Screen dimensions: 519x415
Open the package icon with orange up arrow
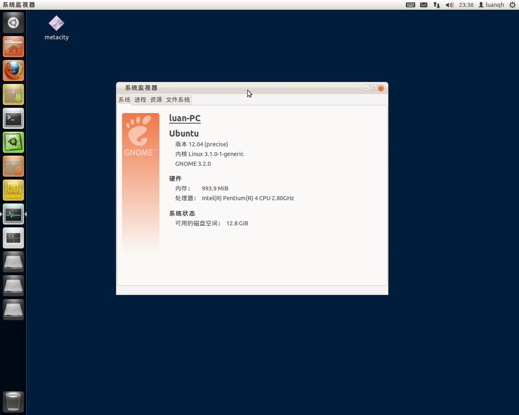(x=13, y=166)
